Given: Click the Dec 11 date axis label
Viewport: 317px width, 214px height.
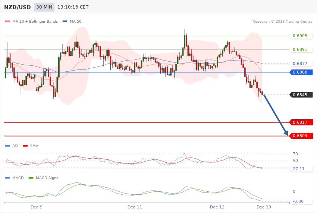Looking at the screenshot, I should coord(135,207).
